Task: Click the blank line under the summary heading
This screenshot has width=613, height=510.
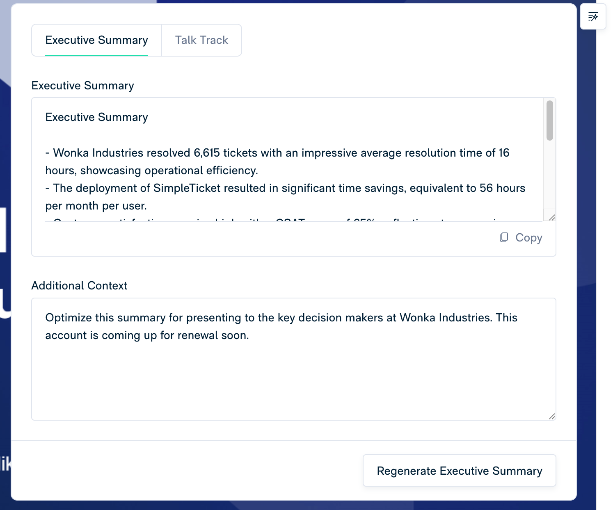Action: pyautogui.click(x=246, y=135)
